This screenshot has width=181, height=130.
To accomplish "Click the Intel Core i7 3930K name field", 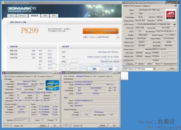I will (x=30, y=81).
